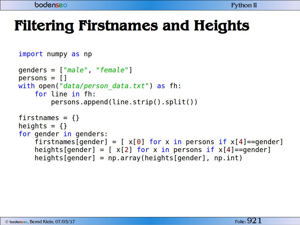300x225 pixels.
Task: Click the np.array(heights[gender], np.int) line
Action: (x=138, y=158)
